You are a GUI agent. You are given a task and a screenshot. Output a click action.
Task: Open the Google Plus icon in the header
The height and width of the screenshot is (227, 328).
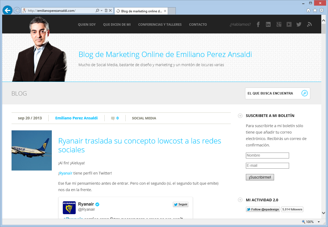coord(279,24)
